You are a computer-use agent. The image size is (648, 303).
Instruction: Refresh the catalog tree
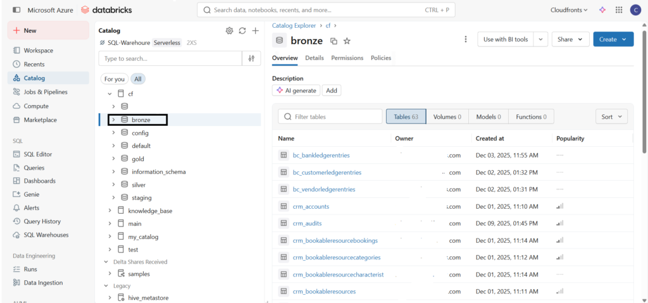(x=242, y=30)
